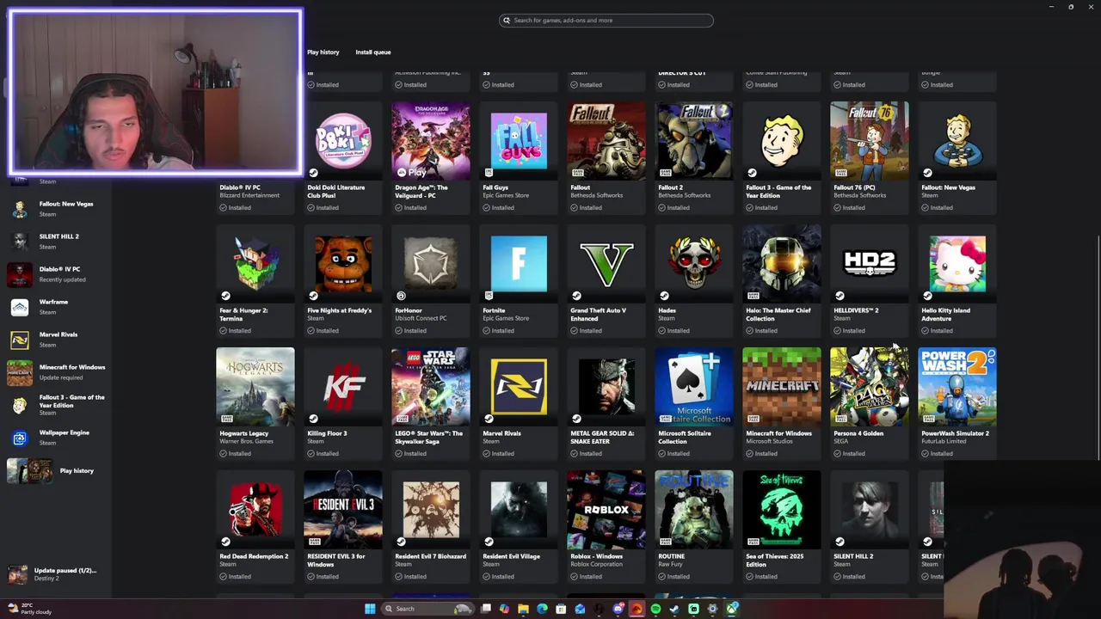The width and height of the screenshot is (1101, 619).
Task: Open sidebar Play history shortcut
Action: click(x=56, y=471)
